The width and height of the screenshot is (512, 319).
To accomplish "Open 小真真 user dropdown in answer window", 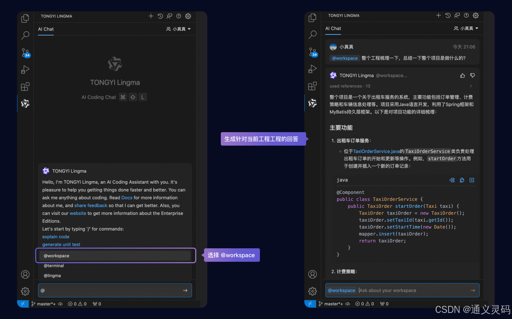I will point(466,28).
